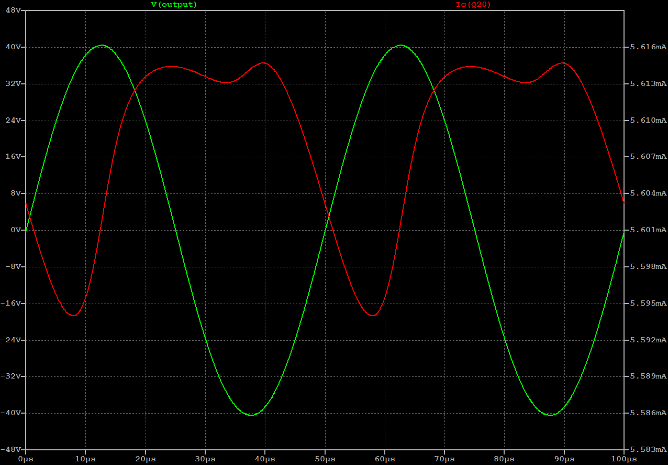Click the 70µs time axis label
Viewport: 668px width, 465px height.
444,459
